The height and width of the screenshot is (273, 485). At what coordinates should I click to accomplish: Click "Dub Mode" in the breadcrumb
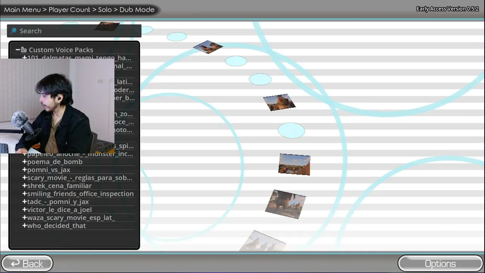(x=137, y=9)
